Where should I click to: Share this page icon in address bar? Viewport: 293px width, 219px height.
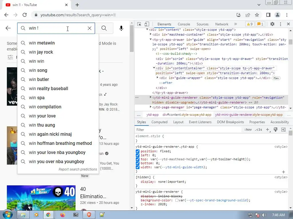pos(248,15)
